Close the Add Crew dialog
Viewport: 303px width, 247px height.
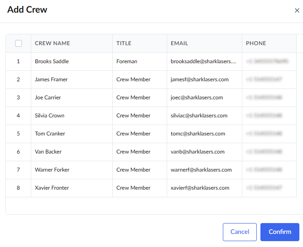[x=297, y=10]
